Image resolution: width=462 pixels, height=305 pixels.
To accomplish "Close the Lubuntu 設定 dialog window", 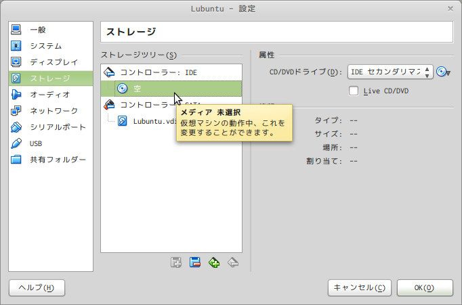I will coord(450,9).
